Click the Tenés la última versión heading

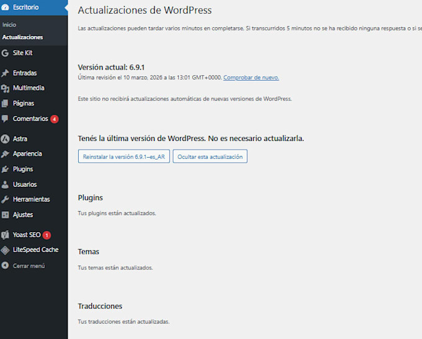191,138
